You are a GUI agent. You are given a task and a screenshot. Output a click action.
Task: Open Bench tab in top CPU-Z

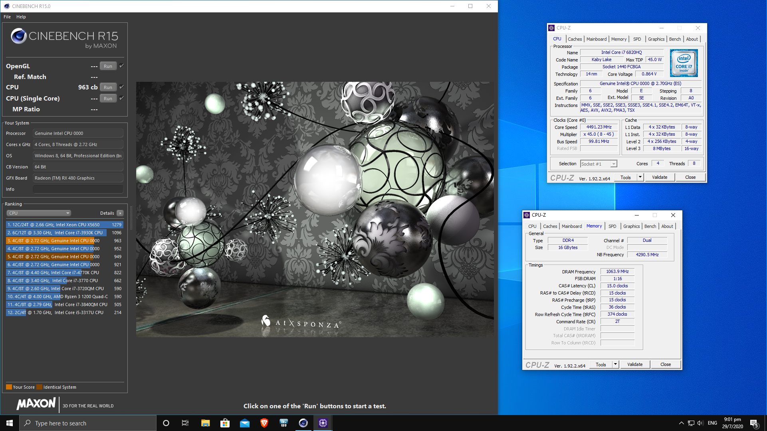coord(675,39)
